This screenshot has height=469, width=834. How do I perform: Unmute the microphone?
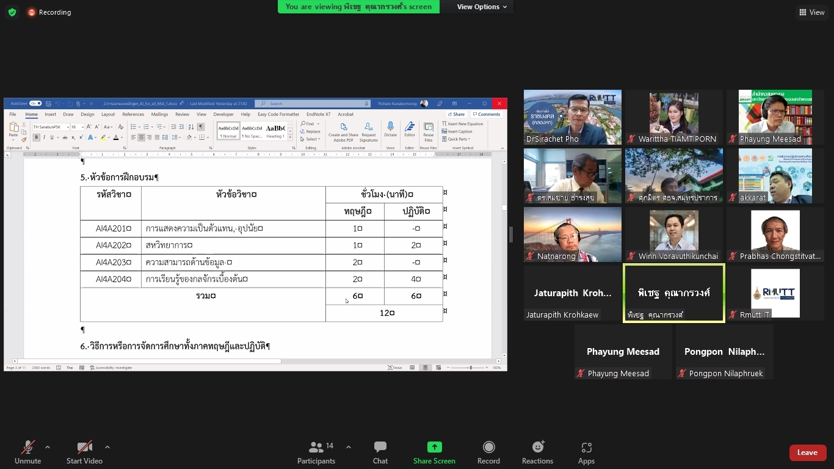click(x=28, y=453)
